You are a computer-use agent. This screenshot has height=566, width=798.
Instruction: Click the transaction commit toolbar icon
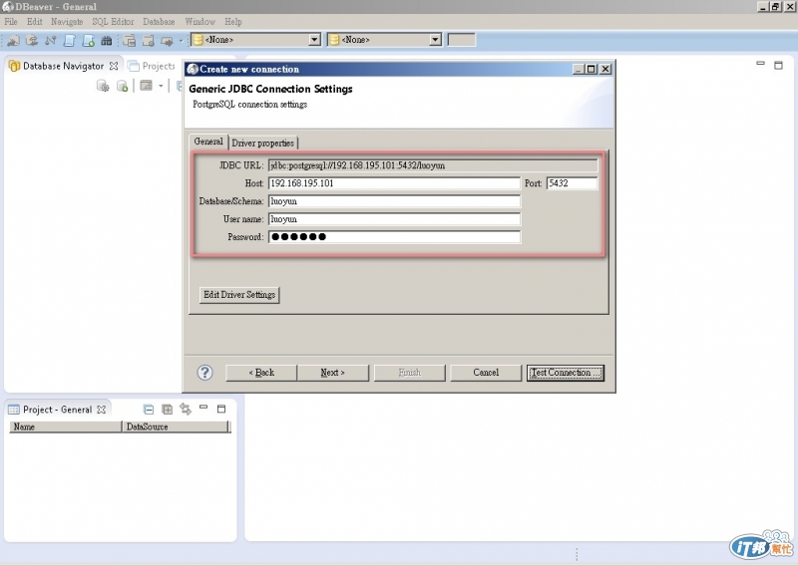point(130,41)
